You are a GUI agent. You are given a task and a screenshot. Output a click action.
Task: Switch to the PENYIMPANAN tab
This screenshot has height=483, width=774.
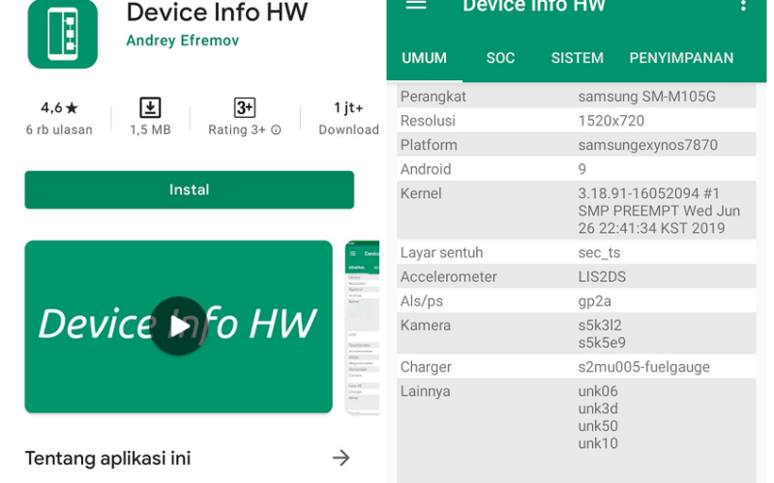(681, 58)
